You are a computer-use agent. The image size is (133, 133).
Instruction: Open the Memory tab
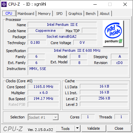pos(44,14)
